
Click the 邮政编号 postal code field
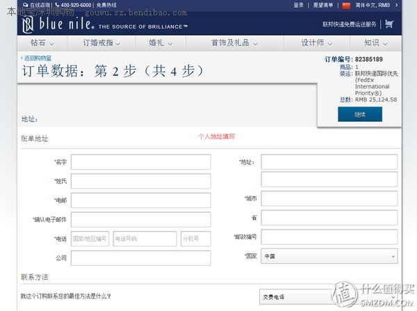329,237
